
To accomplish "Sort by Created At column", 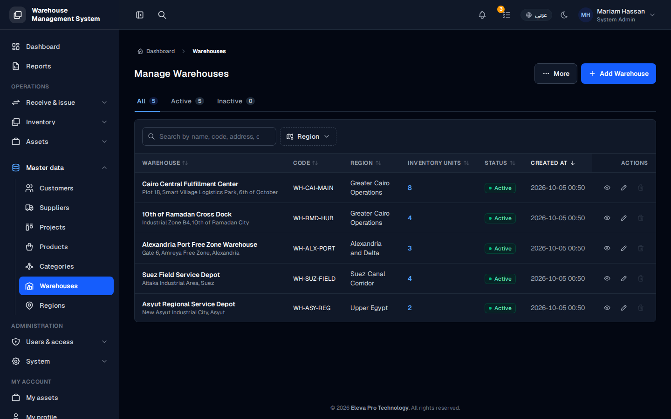I will (x=553, y=163).
